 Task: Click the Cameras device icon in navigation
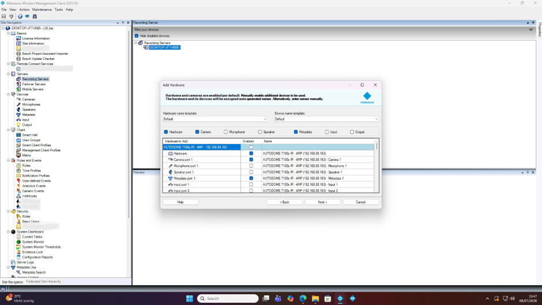[18, 99]
